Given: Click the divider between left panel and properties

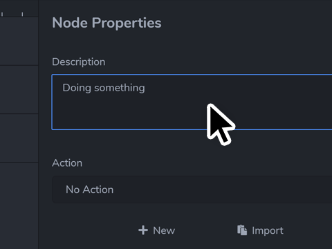Looking at the screenshot, I should (38, 124).
